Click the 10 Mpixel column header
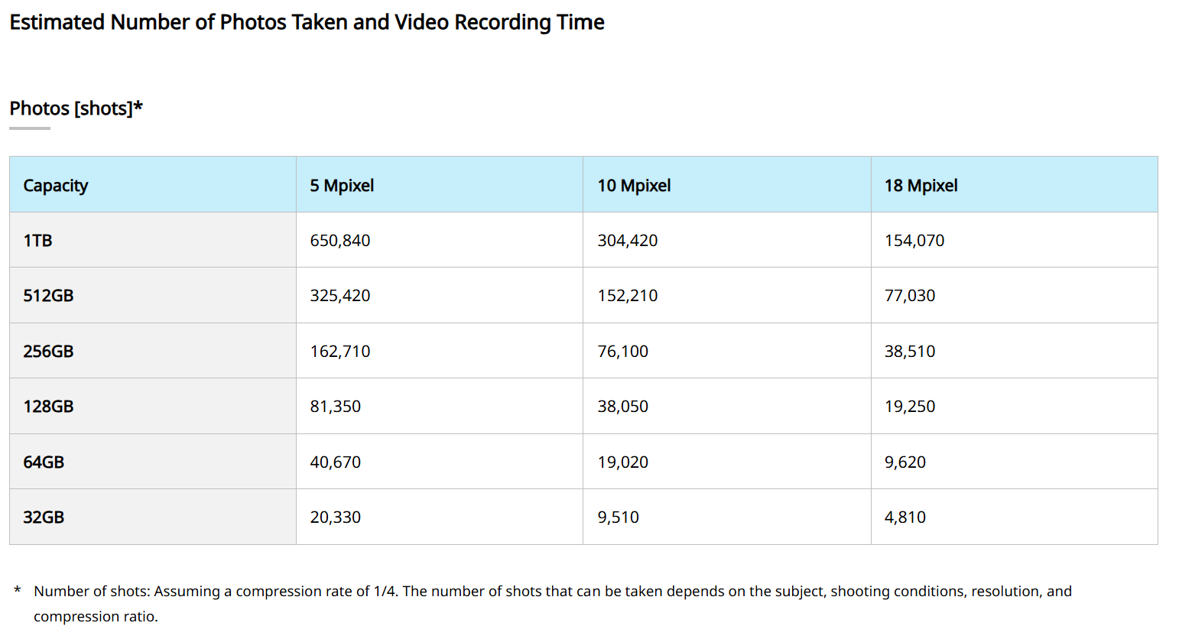 click(634, 186)
